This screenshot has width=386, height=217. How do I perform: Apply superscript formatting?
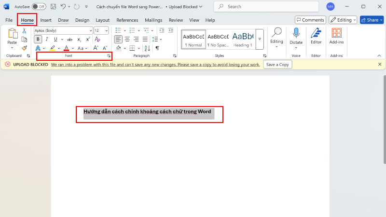pos(88,40)
